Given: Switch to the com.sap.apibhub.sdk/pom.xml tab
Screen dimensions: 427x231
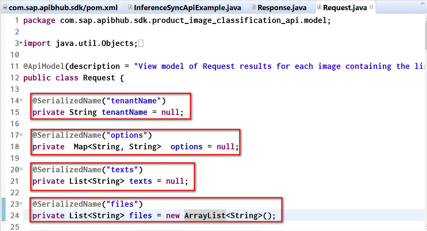Looking at the screenshot, I should click(60, 7).
